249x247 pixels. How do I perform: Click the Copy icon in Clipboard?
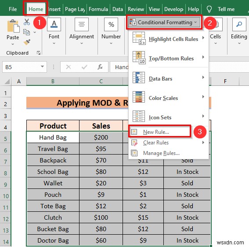tap(26, 32)
